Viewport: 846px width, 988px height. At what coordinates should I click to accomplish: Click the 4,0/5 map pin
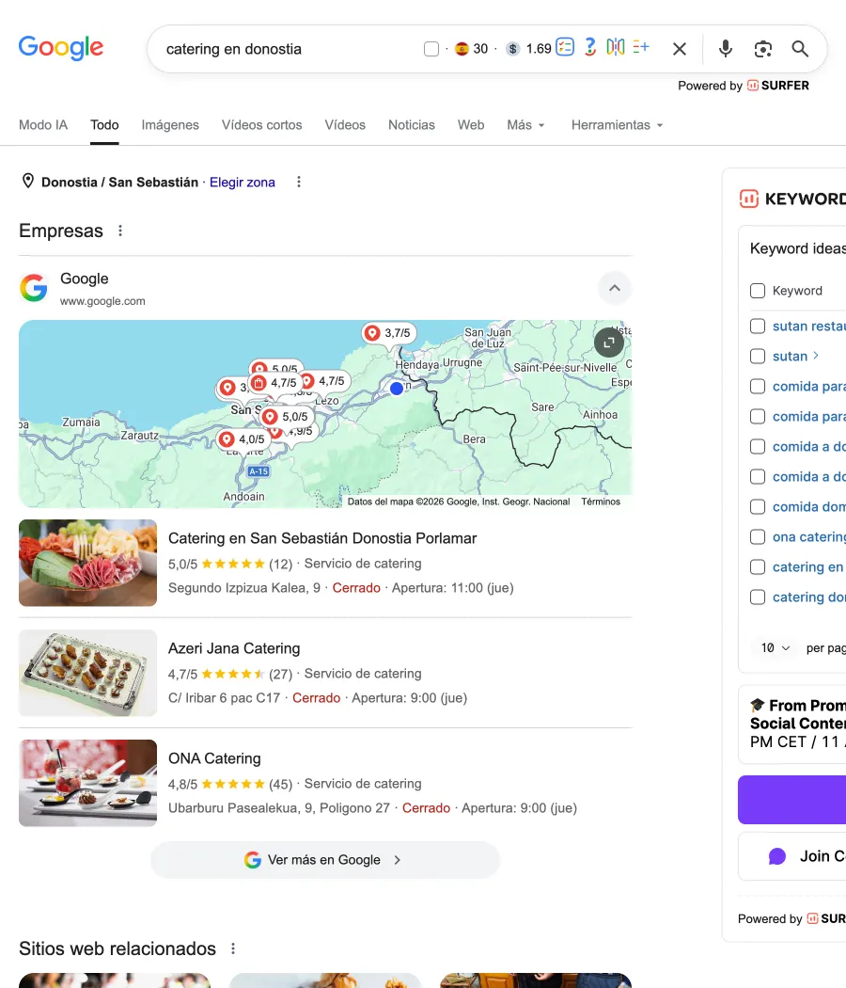pyautogui.click(x=243, y=439)
